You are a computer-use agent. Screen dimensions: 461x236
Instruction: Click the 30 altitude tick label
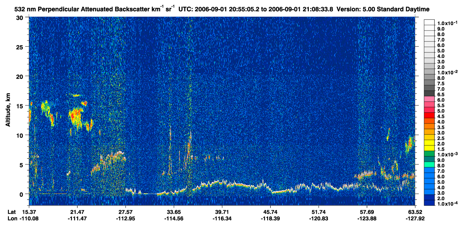(20, 17)
